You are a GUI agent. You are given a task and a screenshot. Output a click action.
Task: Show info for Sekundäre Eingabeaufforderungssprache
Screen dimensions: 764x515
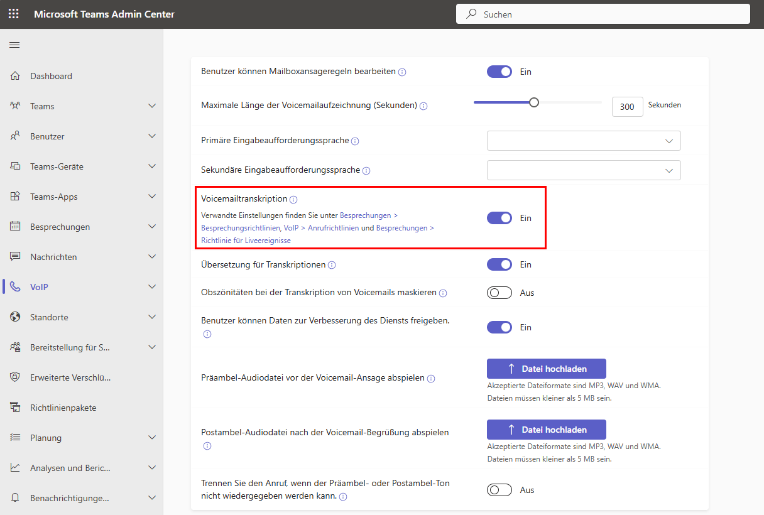tap(366, 171)
